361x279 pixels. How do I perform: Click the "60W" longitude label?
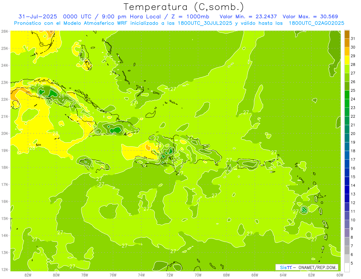point(340,275)
